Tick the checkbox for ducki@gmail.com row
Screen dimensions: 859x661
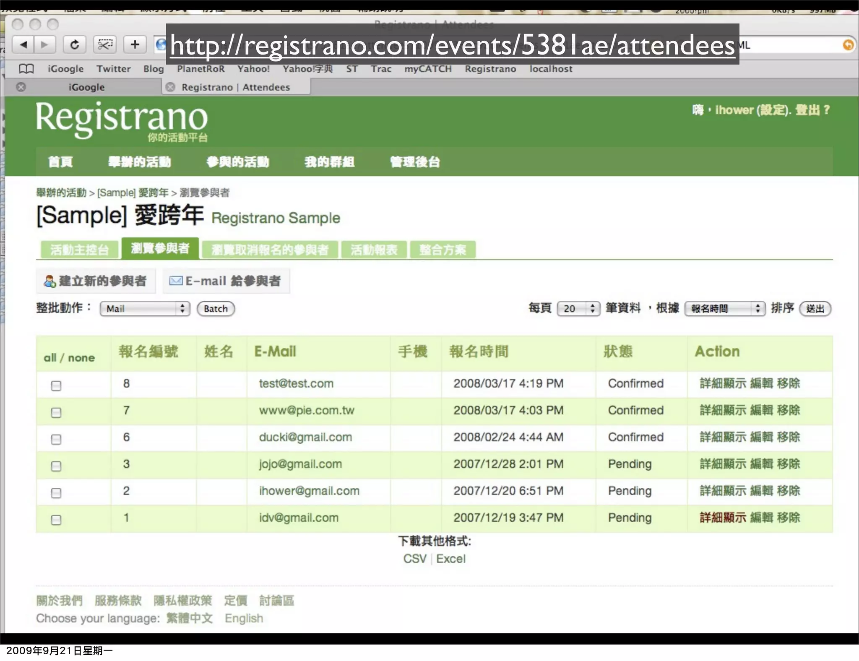pos(56,439)
